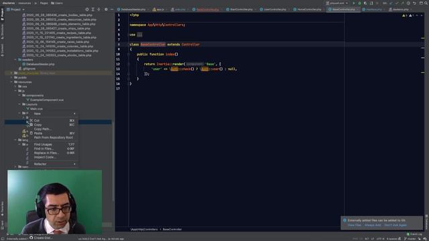Select 2020_09_28_085436_create_bodies_table.php migration file
The height and width of the screenshot is (241, 429).
coord(60,15)
